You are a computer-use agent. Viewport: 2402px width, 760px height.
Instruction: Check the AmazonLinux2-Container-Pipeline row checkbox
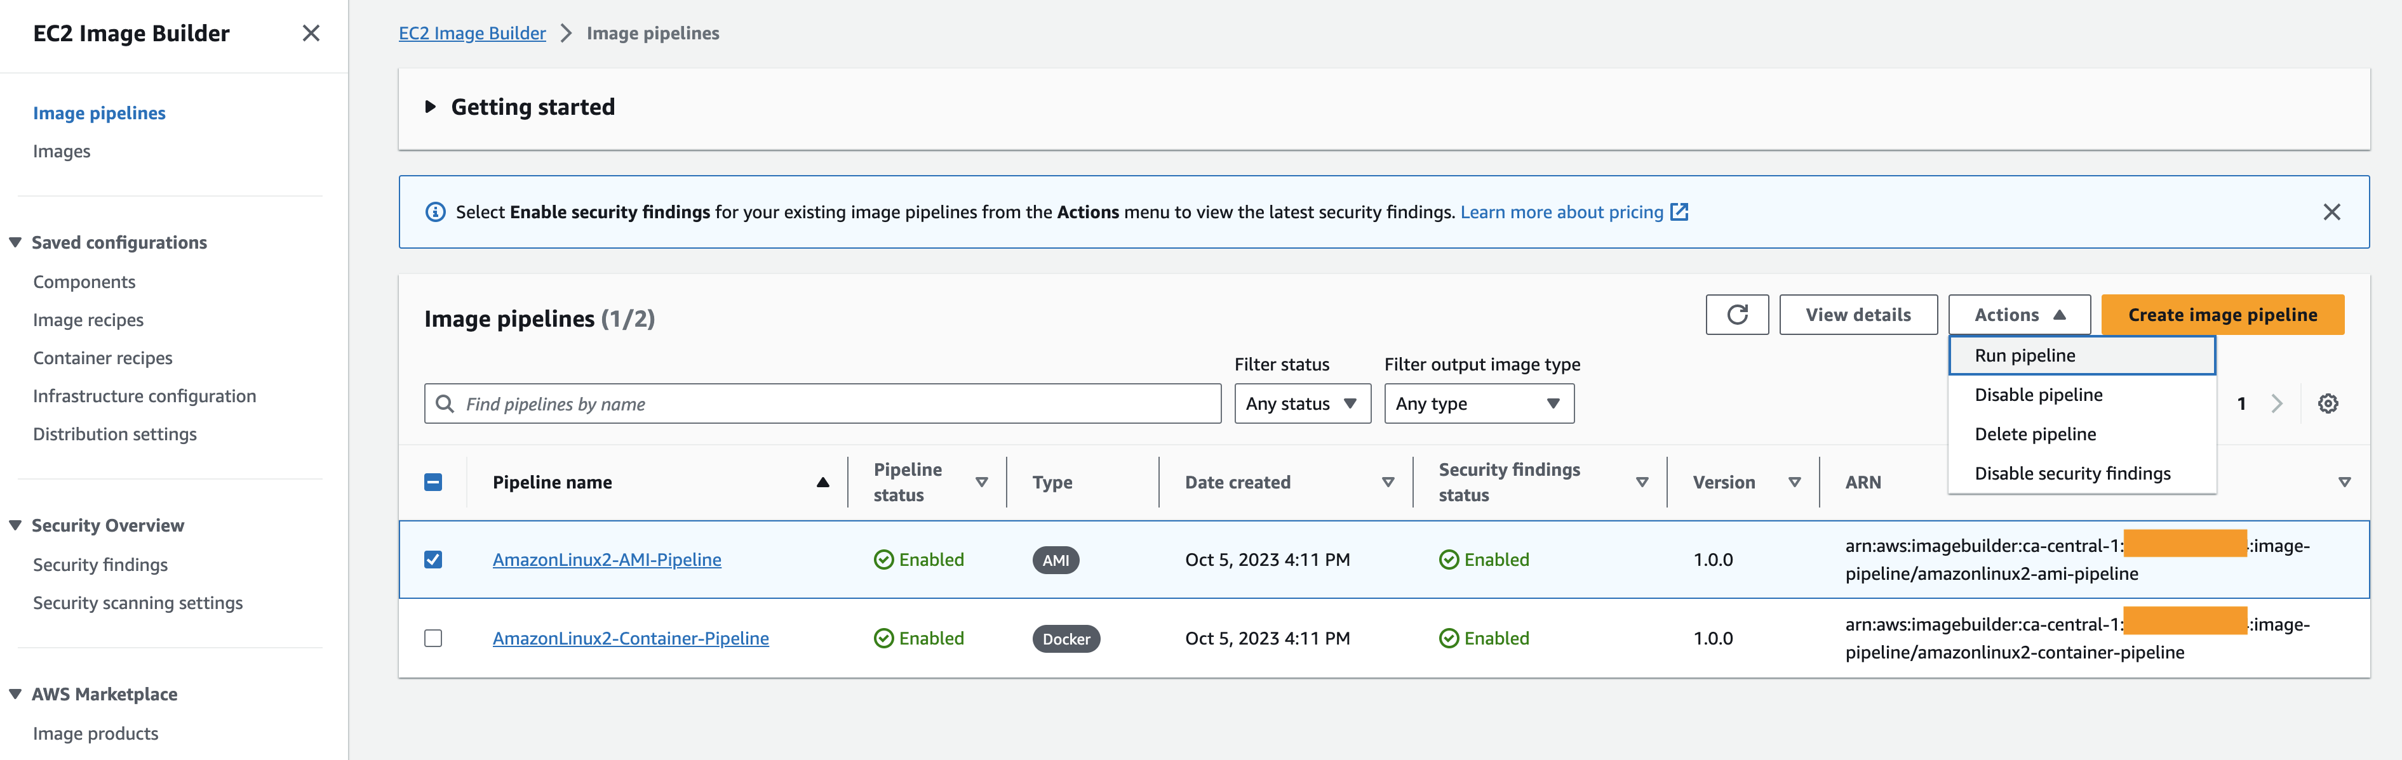[x=434, y=639]
